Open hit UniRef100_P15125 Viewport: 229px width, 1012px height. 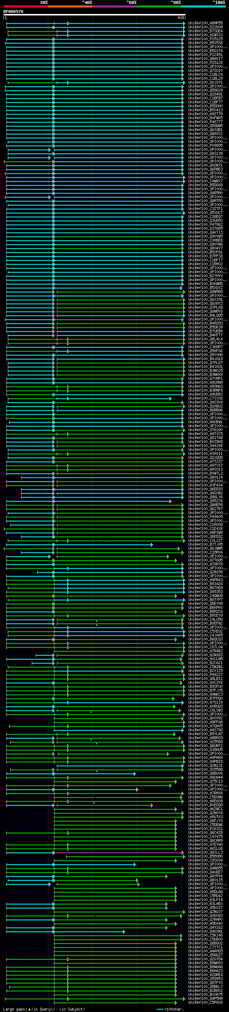point(205,39)
